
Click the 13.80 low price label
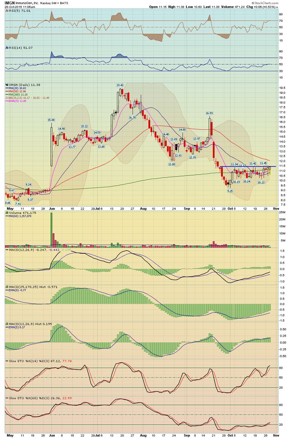coord(100,146)
